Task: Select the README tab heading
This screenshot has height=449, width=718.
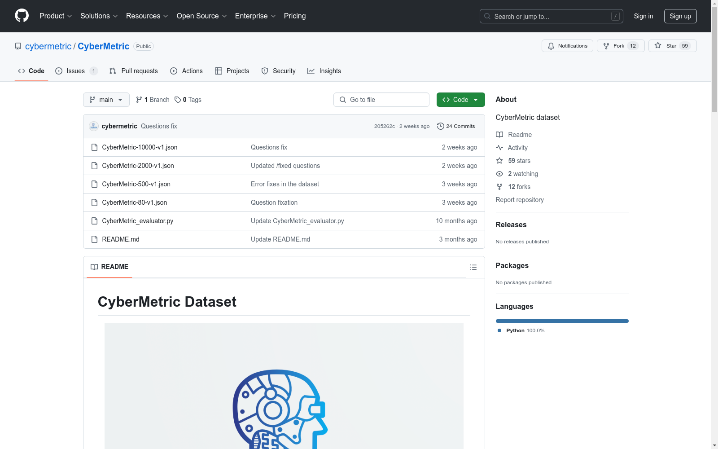Action: tap(109, 267)
